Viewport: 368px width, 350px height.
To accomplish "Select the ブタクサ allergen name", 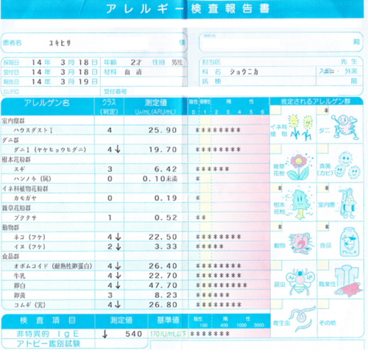I will [25, 218].
